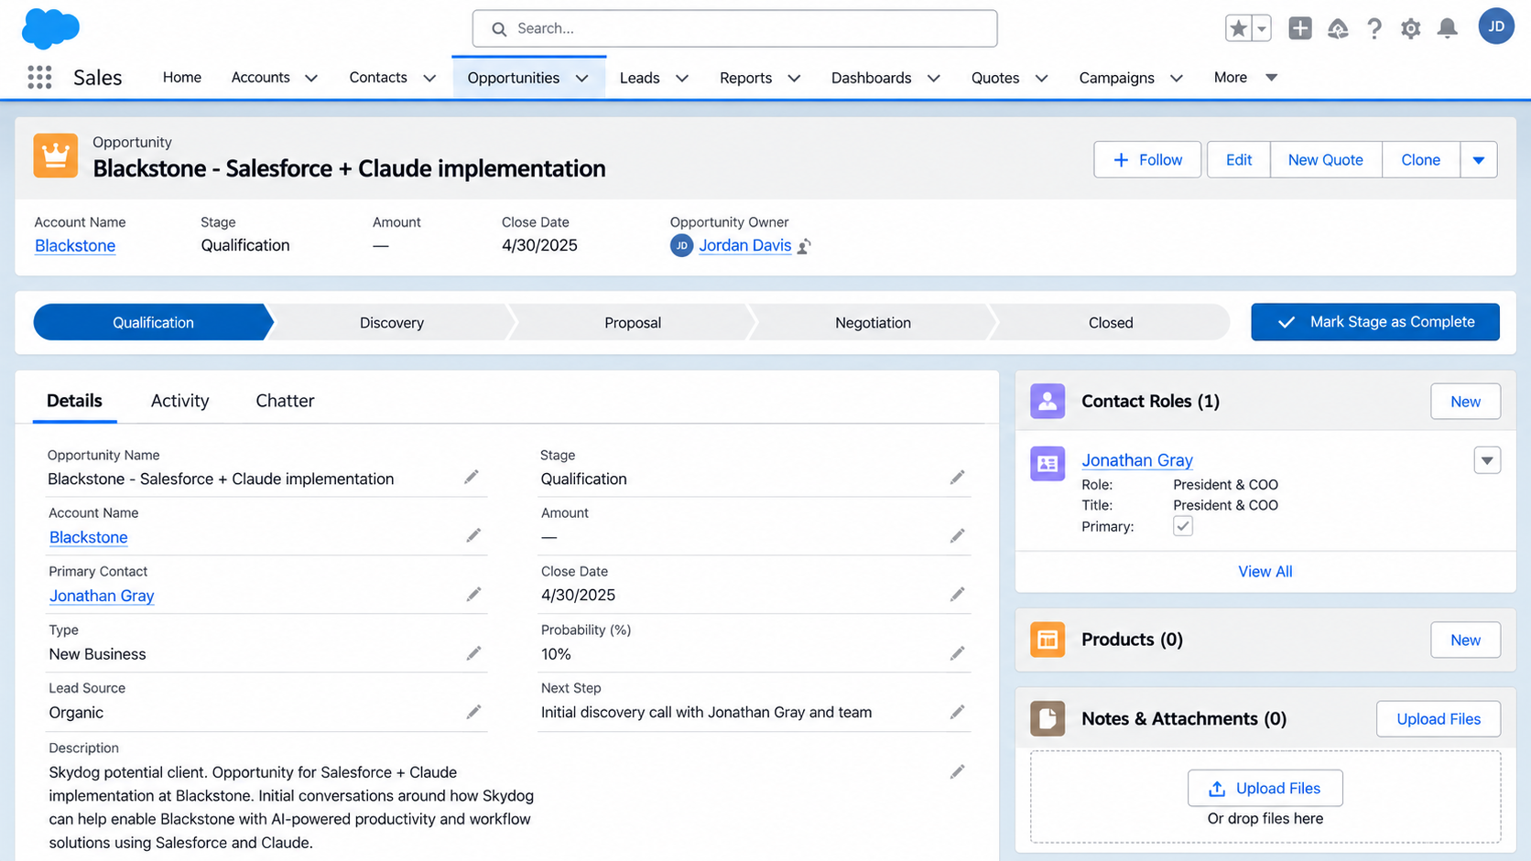Switch to the Chatter tab
The height and width of the screenshot is (861, 1531).
click(x=285, y=401)
